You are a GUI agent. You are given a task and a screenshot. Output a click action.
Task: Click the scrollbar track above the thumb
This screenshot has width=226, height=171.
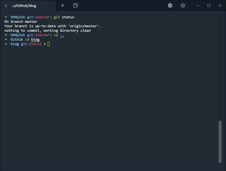pyautogui.click(x=220, y=68)
